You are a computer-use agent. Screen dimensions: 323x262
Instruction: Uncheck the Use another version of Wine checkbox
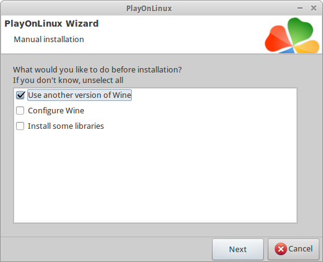point(20,95)
